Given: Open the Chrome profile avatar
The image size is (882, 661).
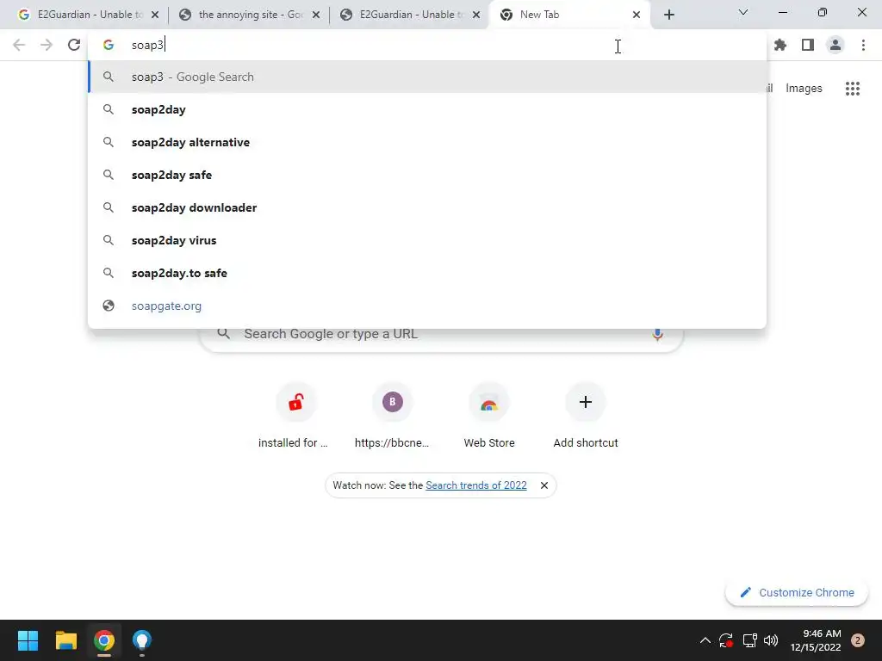Looking at the screenshot, I should [x=835, y=45].
